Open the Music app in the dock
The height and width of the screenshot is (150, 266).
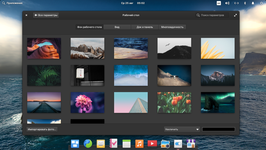(x=139, y=143)
